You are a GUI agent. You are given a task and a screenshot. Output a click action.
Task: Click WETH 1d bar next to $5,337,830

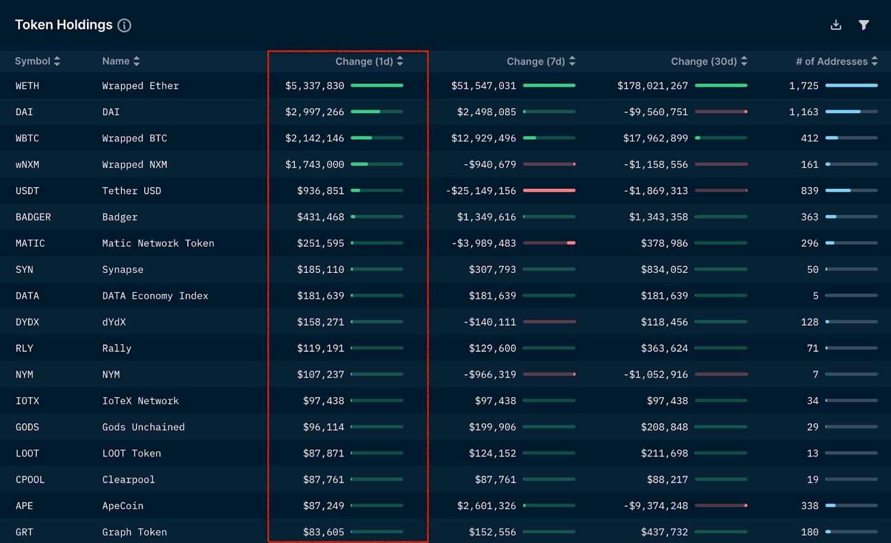click(x=377, y=85)
